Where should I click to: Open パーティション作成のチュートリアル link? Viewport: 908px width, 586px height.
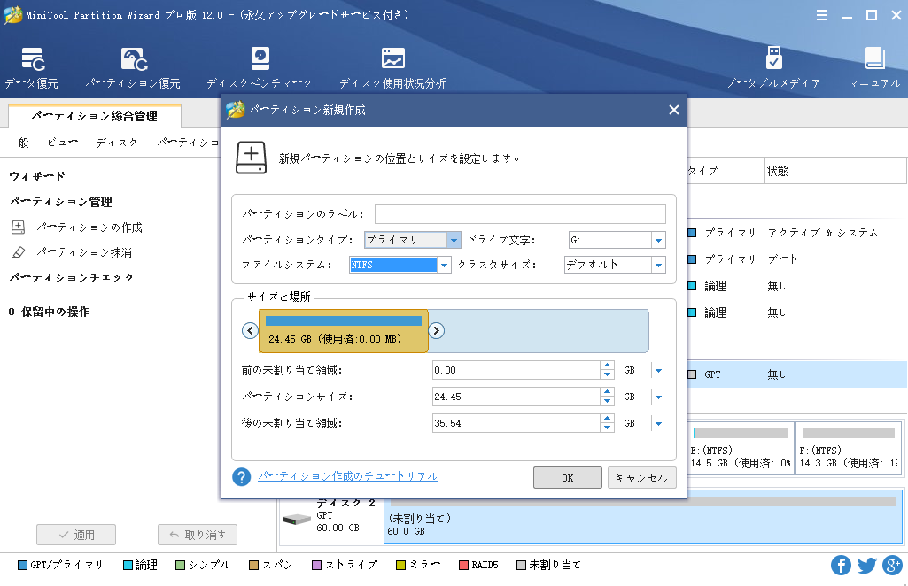(x=347, y=476)
